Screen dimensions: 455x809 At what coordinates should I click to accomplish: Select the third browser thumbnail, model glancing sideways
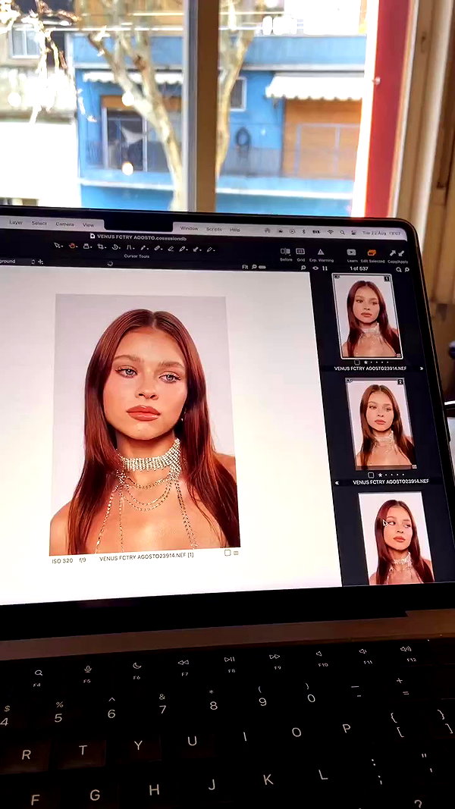pos(396,538)
